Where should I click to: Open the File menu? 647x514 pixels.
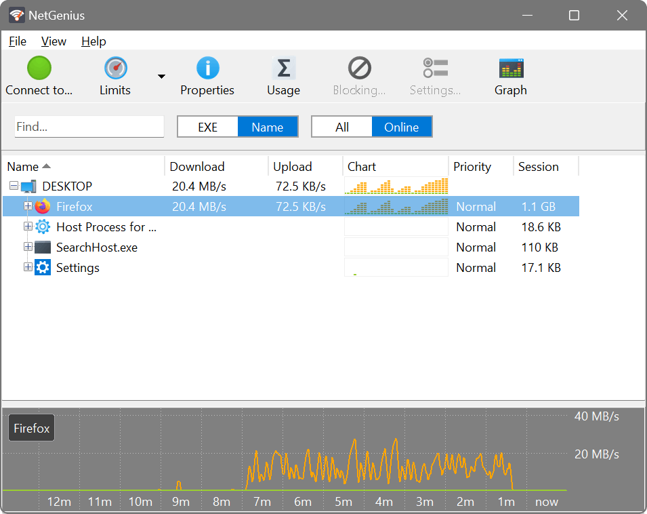[18, 41]
